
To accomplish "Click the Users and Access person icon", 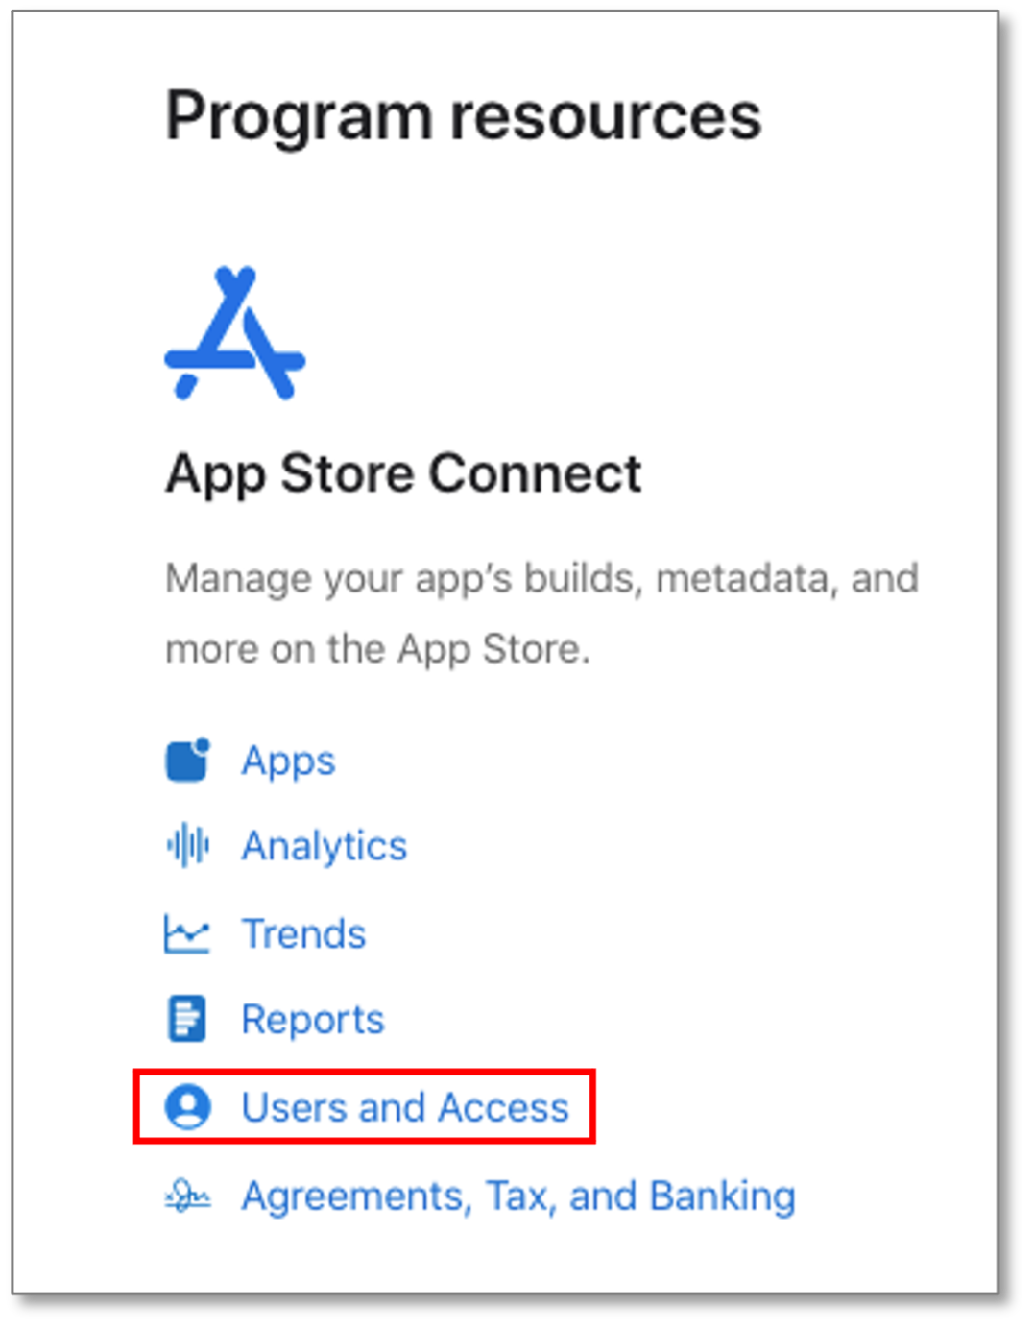I will click(x=187, y=1107).
